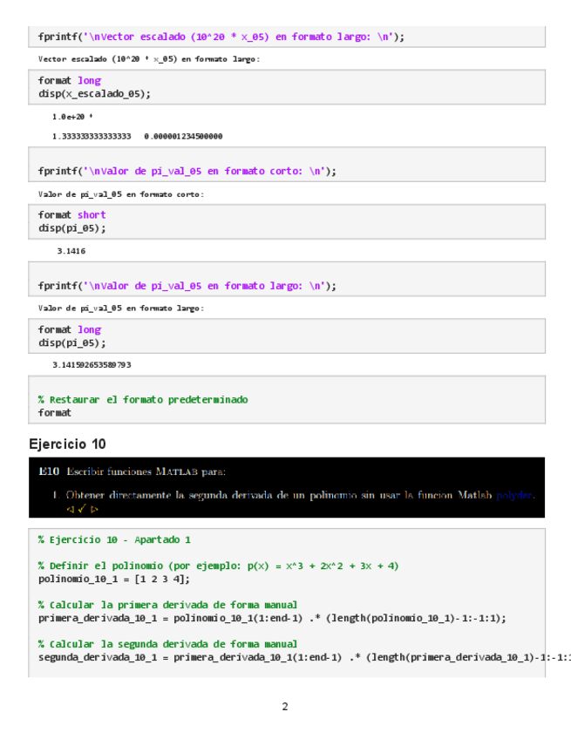571x739 pixels.
Task: Click the primera_derivada_10_1 assignment line
Action: click(272, 617)
